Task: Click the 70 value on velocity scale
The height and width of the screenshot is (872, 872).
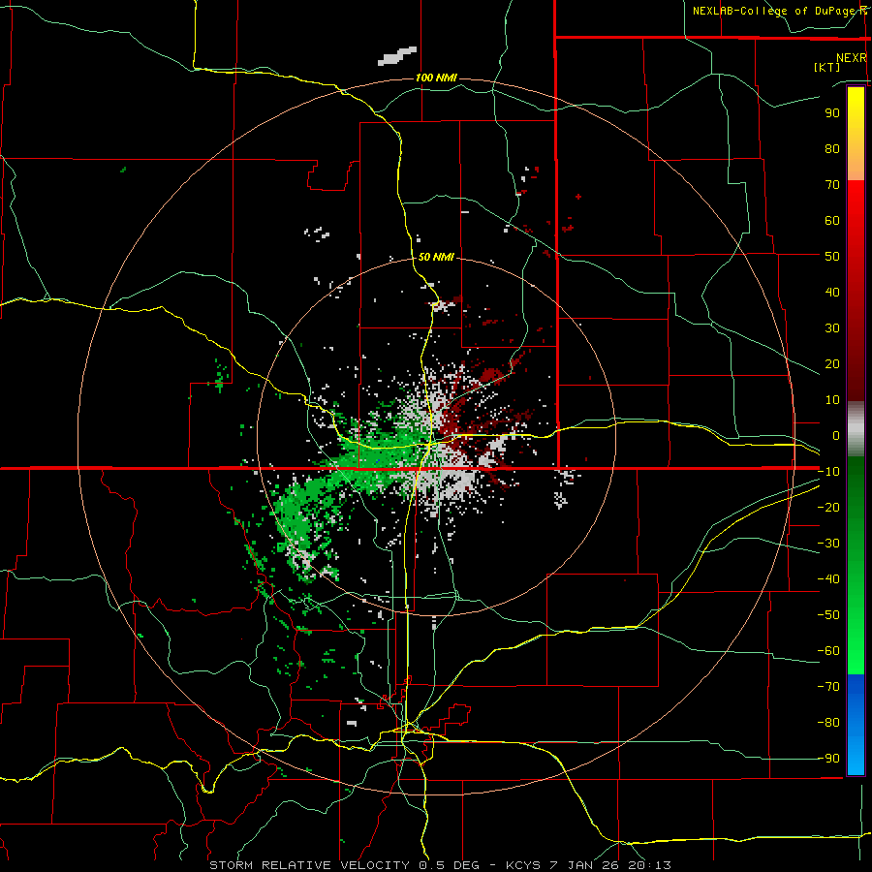Action: point(832,185)
